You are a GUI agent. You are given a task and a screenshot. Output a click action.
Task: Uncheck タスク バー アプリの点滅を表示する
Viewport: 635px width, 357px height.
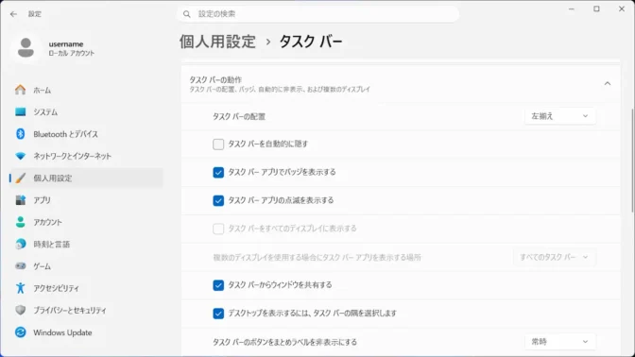218,200
